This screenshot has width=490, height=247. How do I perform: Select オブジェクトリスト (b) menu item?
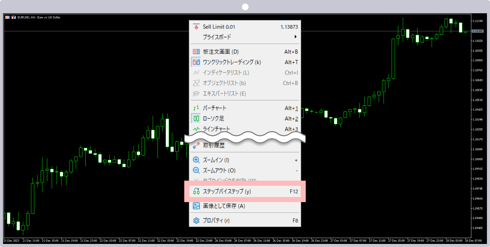(245, 83)
